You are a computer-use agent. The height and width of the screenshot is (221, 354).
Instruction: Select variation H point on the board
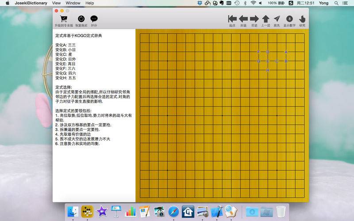click(268, 70)
